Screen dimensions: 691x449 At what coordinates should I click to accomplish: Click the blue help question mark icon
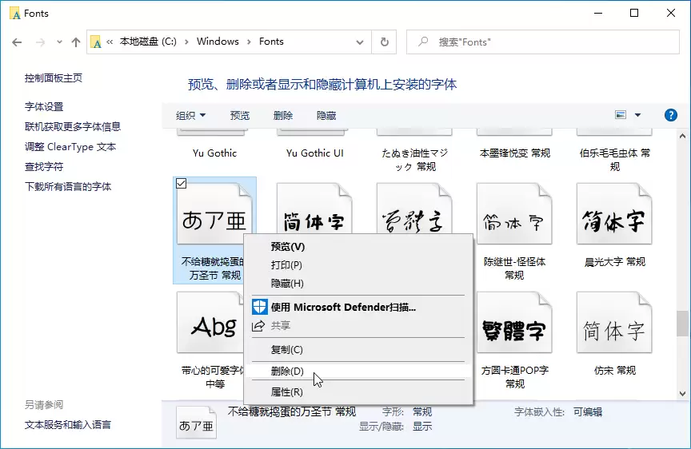[670, 115]
